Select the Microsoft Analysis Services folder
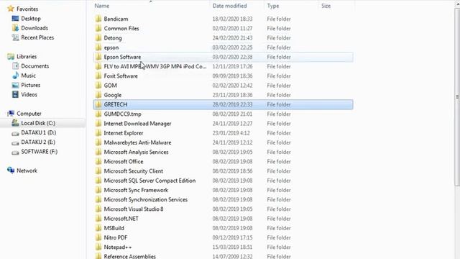 click(x=136, y=152)
